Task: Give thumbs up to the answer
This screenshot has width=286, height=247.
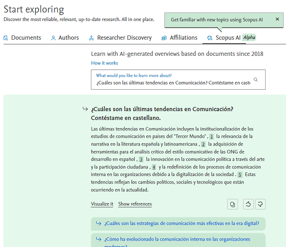Action: 248,204
